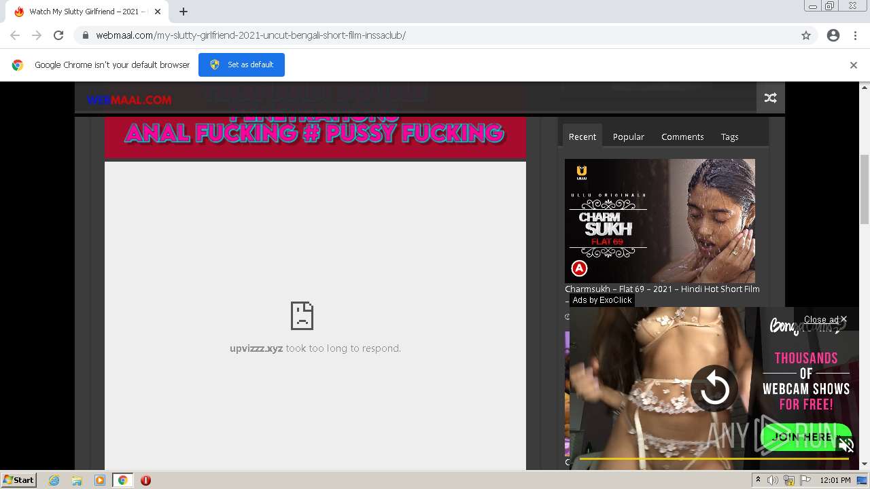Viewport: 870px width, 489px height.
Task: Close the current browser tab
Action: coord(158,12)
